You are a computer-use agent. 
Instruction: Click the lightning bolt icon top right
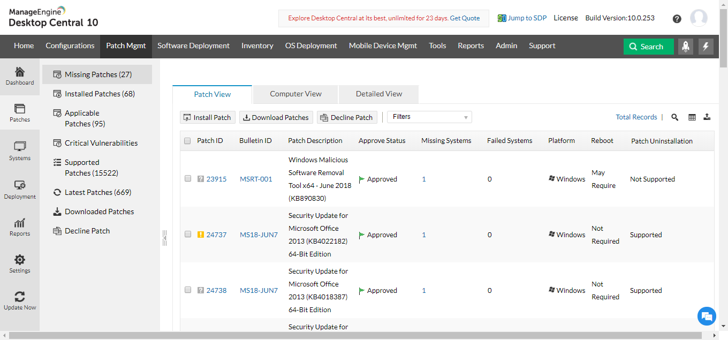pyautogui.click(x=706, y=47)
